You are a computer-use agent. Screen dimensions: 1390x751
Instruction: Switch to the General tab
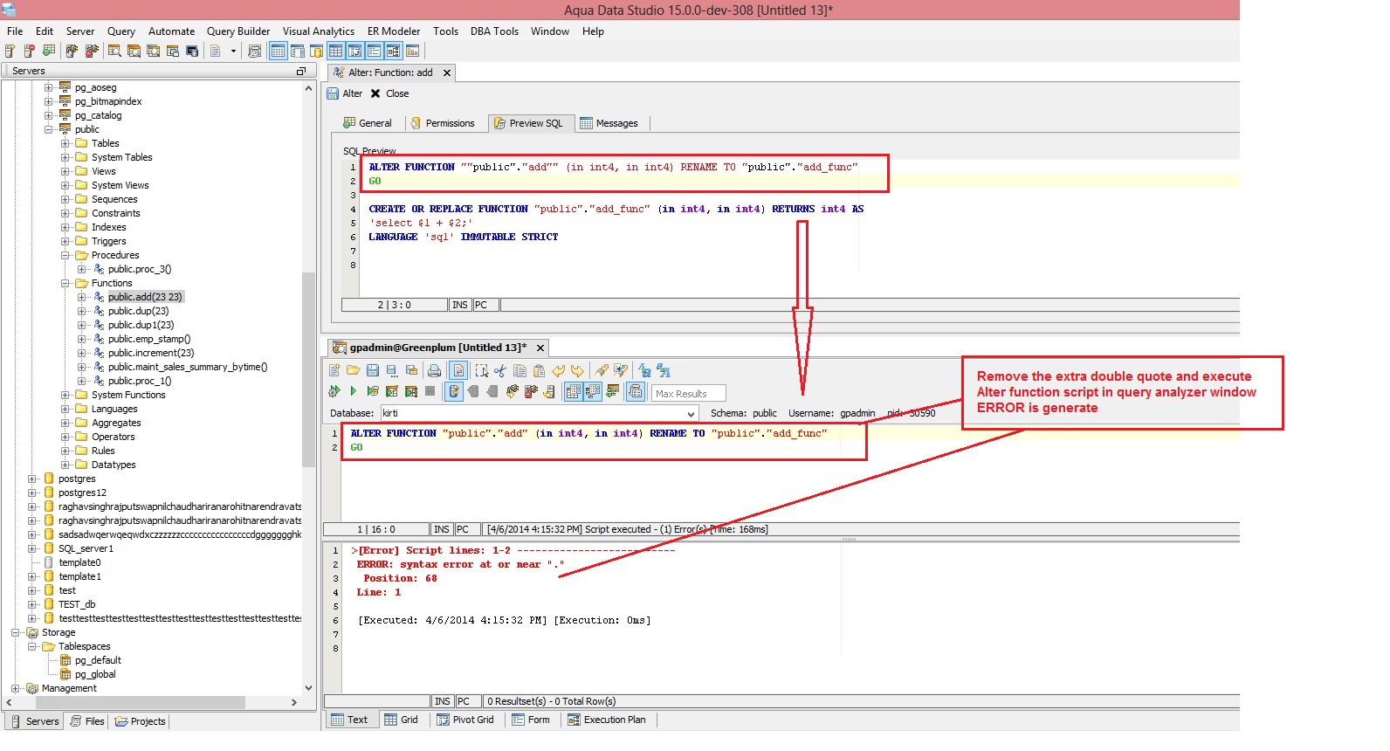coord(368,123)
